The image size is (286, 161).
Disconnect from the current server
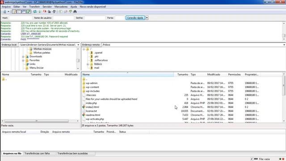(49, 12)
